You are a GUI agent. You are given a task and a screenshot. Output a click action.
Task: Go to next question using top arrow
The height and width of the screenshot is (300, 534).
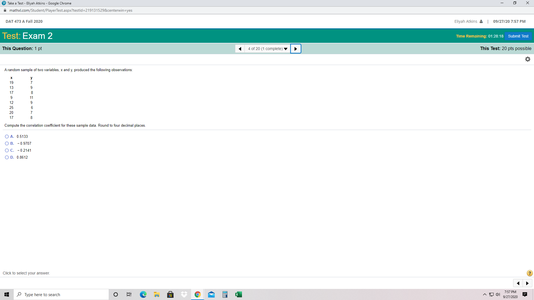[x=296, y=49]
